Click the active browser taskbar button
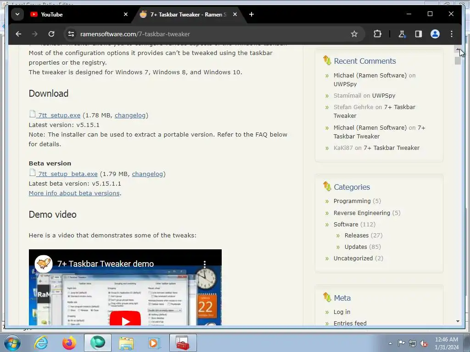 (x=98, y=343)
